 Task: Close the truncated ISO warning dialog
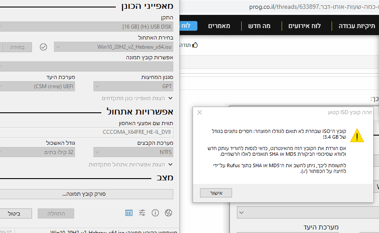coord(200,112)
